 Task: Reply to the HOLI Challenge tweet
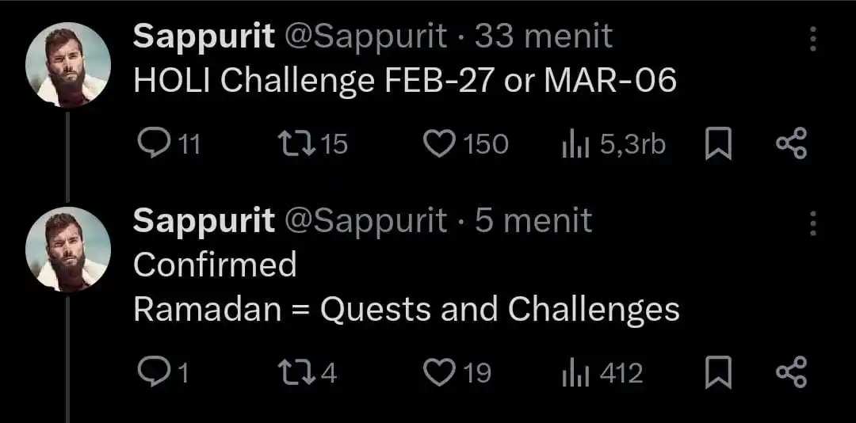pyautogui.click(x=151, y=143)
